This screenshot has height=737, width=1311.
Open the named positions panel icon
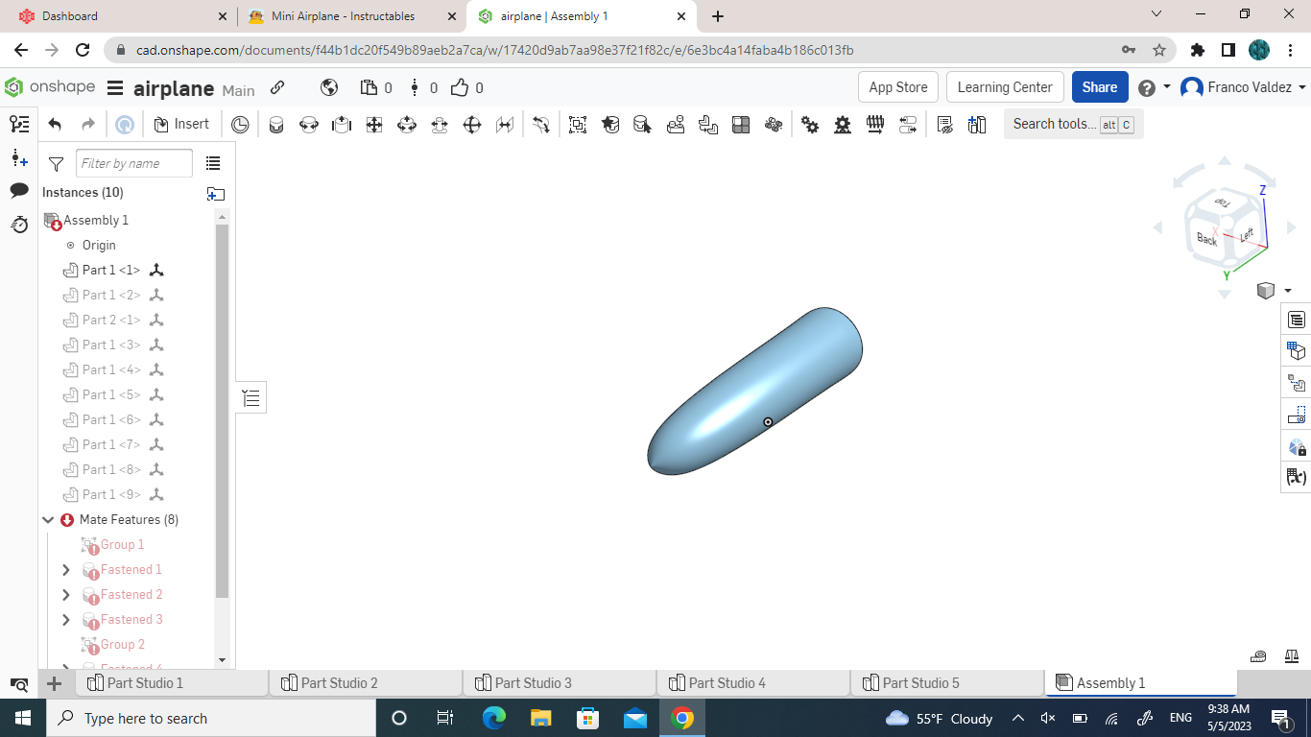pos(1297,415)
